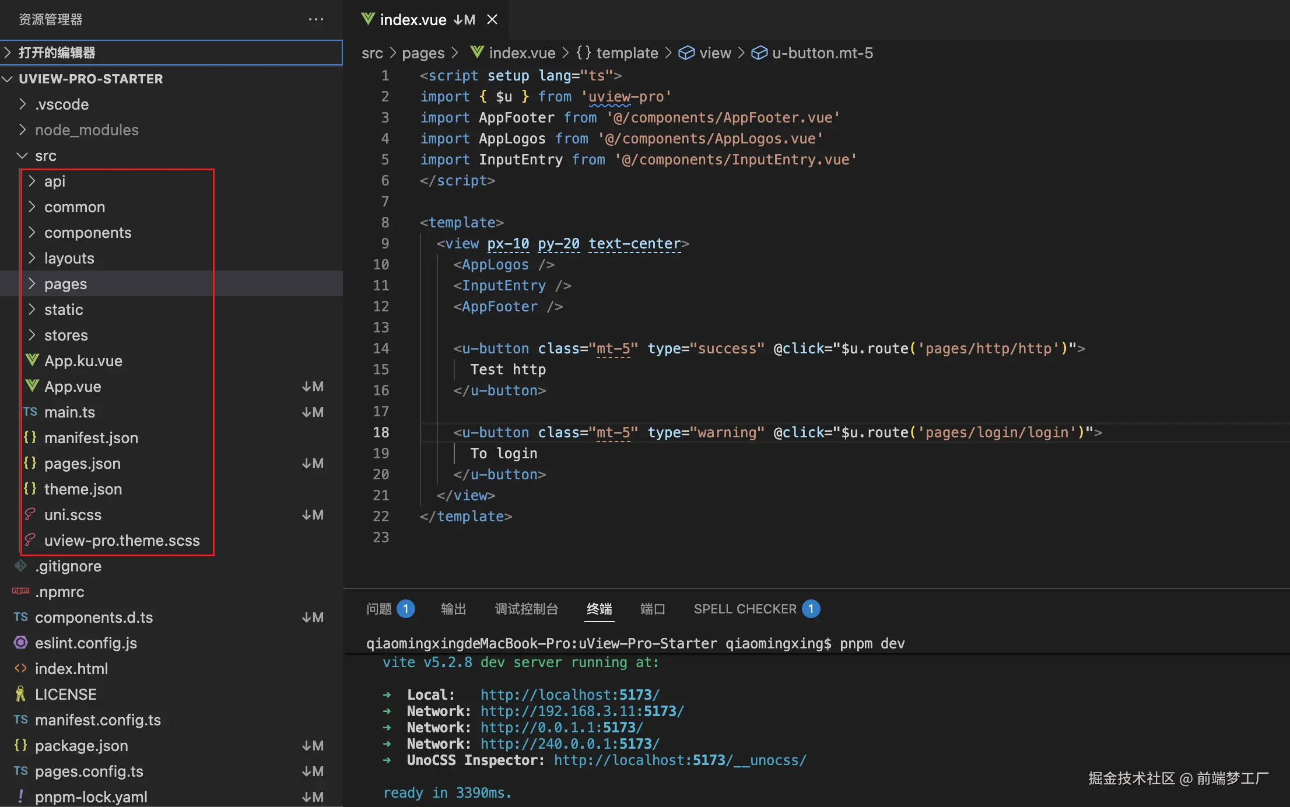Screen dimensions: 1290x807
Task: Open the SPELL CHECKER panel tab
Action: point(745,609)
